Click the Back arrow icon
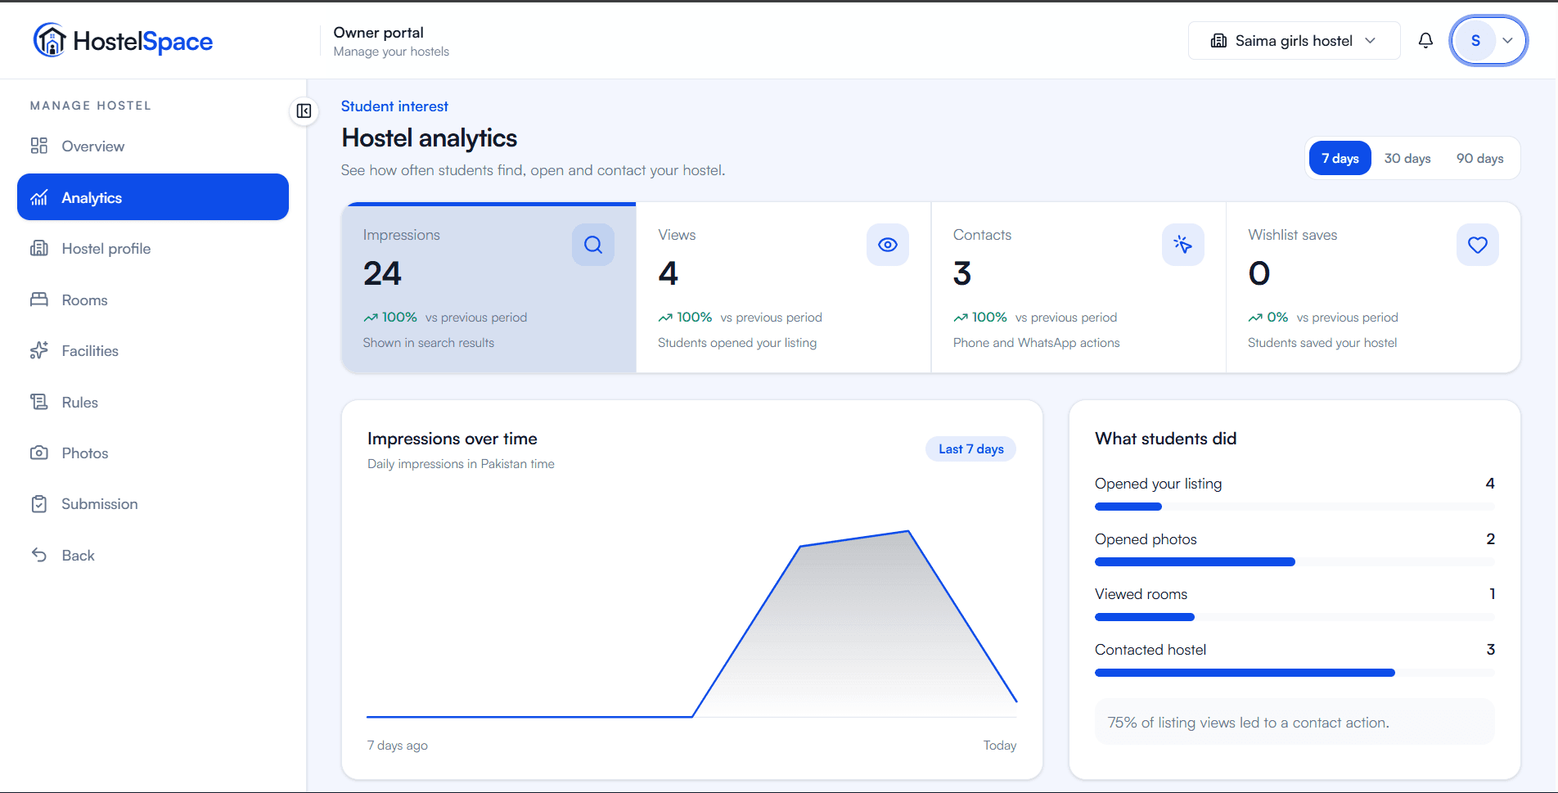 pos(39,555)
